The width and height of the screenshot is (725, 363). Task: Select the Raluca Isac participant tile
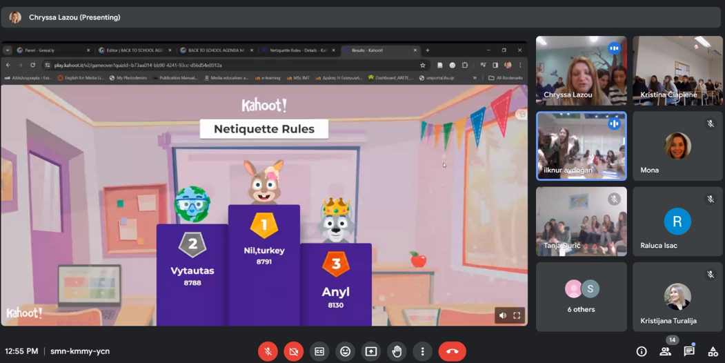[x=677, y=222]
